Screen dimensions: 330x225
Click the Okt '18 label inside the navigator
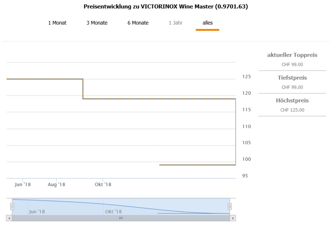tap(113, 212)
